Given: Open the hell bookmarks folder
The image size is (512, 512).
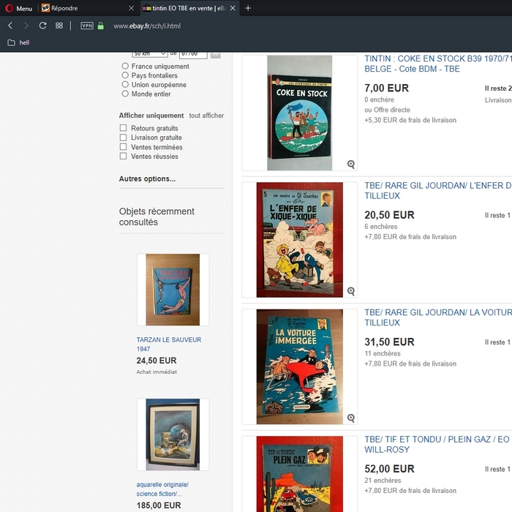Looking at the screenshot, I should point(18,42).
